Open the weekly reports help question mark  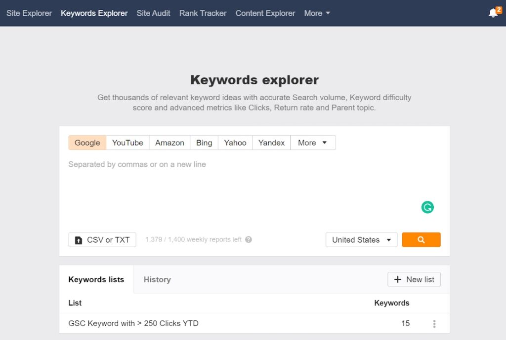[249, 239]
